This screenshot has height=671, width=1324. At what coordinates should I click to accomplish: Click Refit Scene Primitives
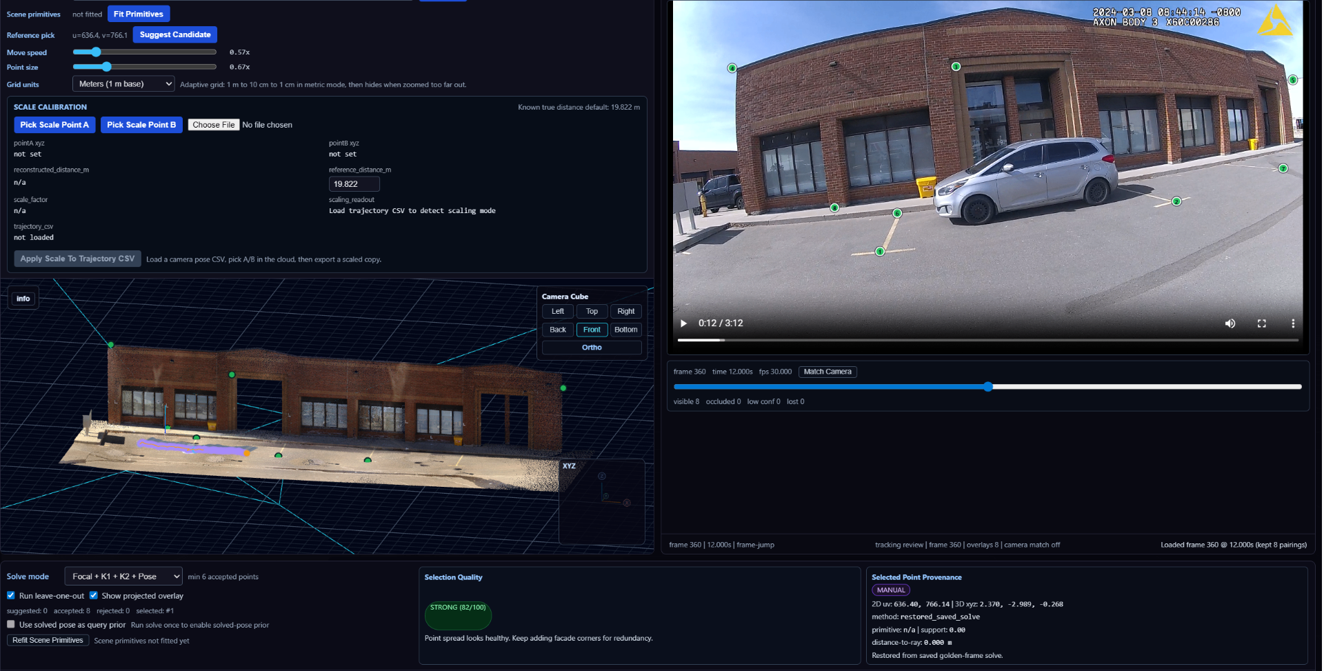[x=47, y=639]
